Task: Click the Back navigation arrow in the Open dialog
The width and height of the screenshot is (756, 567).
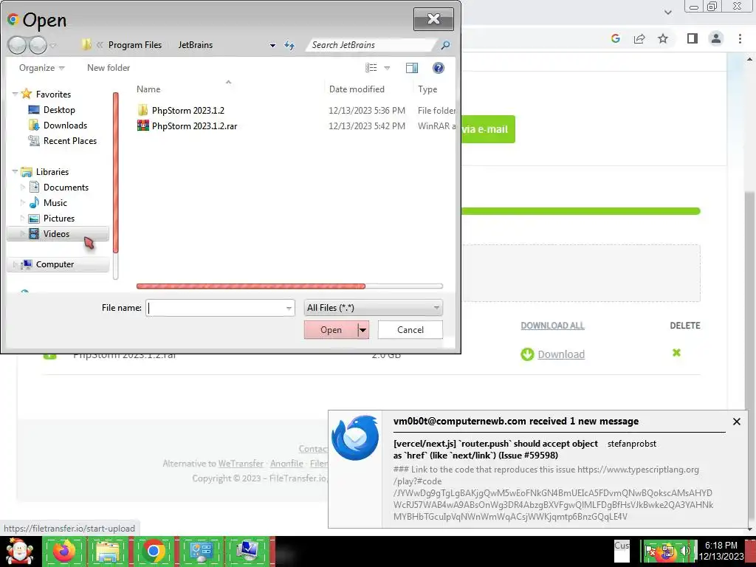Action: point(17,45)
